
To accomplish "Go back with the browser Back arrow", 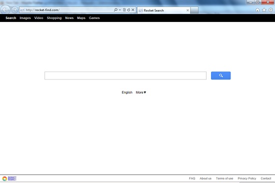I will click(x=5, y=10).
